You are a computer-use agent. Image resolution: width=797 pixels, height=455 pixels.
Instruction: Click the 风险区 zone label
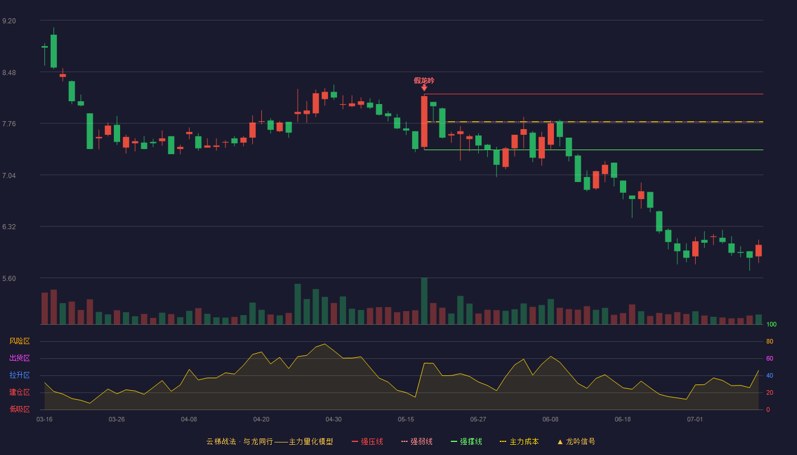(x=20, y=341)
